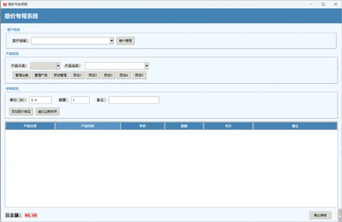
Task: Apply preset 预设3
Action: [x=109, y=75]
